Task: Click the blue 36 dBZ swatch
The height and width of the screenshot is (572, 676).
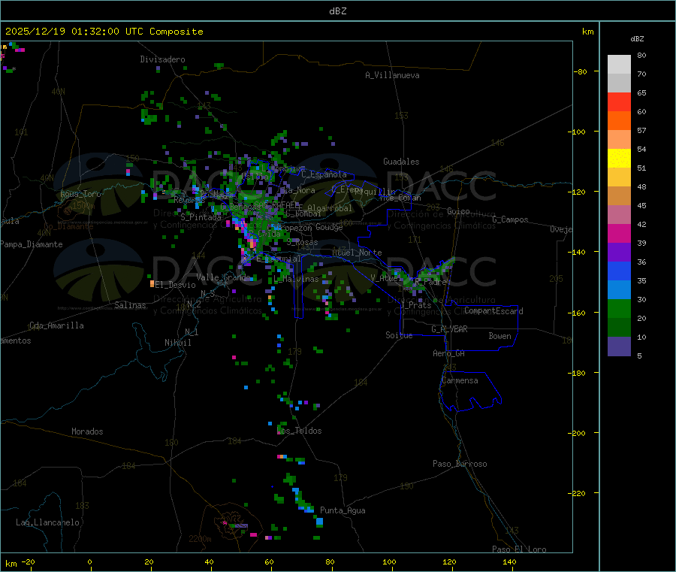Action: (x=619, y=271)
